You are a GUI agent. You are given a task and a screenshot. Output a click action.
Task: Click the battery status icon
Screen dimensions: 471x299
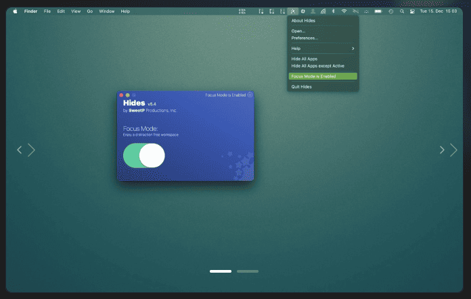378,11
